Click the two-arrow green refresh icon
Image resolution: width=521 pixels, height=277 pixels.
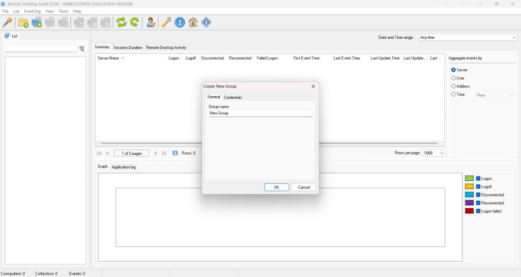click(121, 22)
